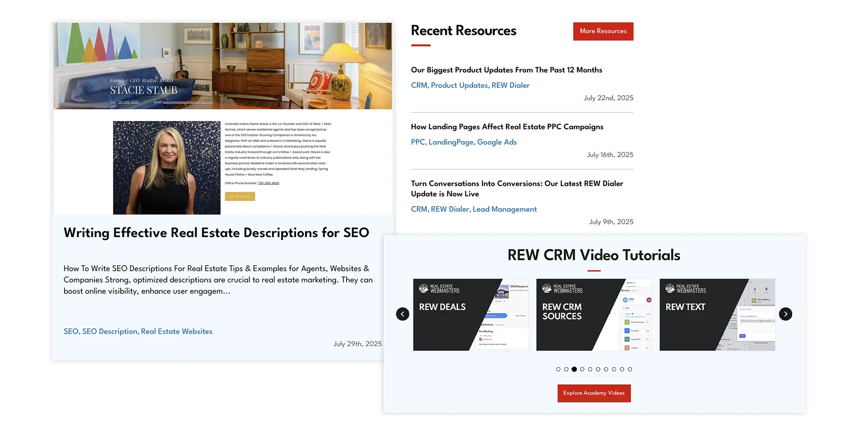This screenshot has width=862, height=433.
Task: Open Writing Effective Real Estate Descriptions article
Action: click(x=216, y=233)
